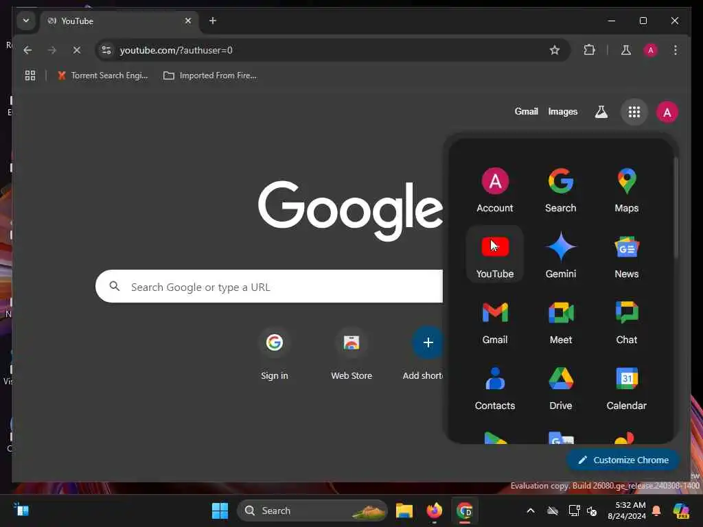Viewport: 703px width, 527px height.
Task: Open the taskbar Search box
Action: pyautogui.click(x=312, y=511)
